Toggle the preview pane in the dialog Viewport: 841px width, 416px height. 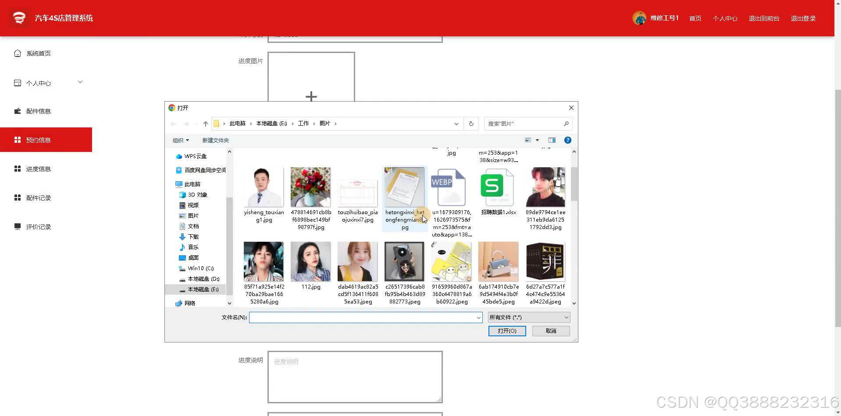coord(552,140)
